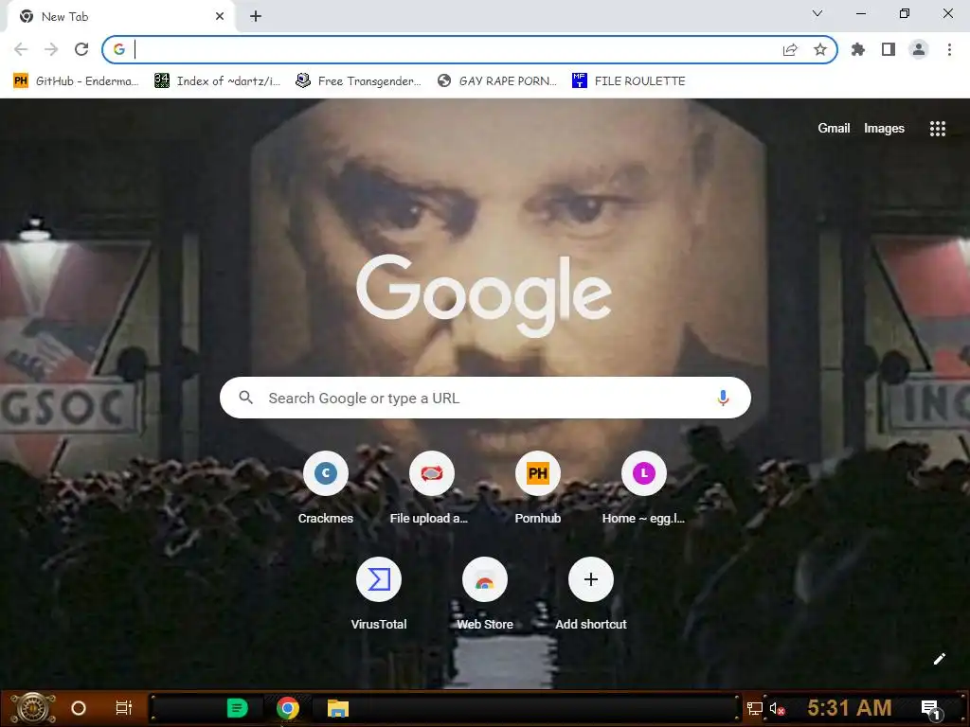The height and width of the screenshot is (727, 970).
Task: Open Gmail link
Action: coord(834,128)
